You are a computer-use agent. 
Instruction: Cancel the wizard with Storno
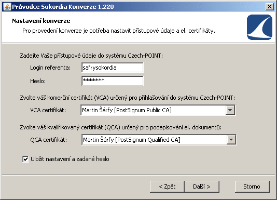point(252,186)
